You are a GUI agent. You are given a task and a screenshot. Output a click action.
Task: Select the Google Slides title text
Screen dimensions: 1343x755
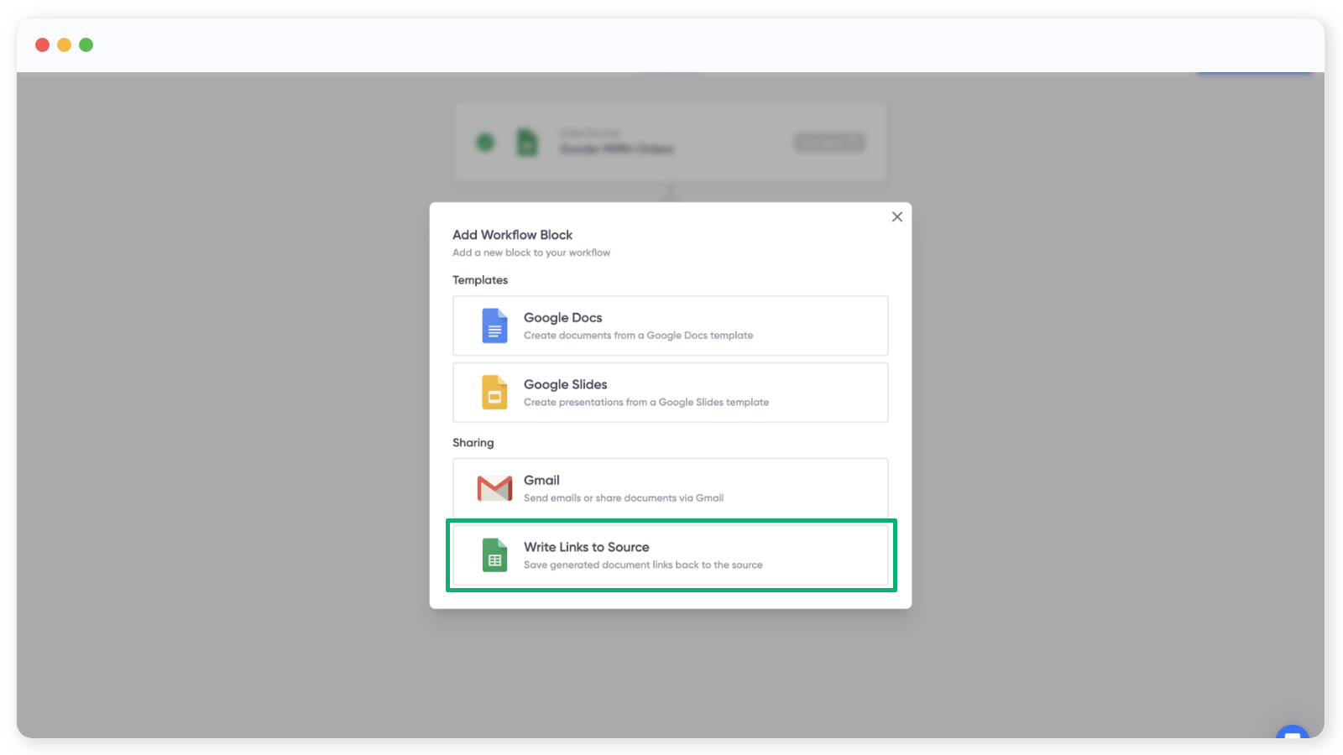(x=565, y=385)
